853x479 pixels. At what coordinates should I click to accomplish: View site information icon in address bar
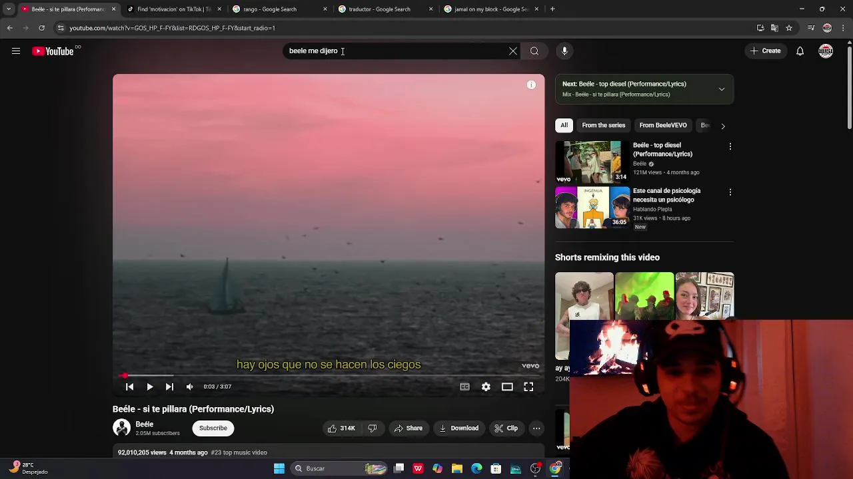(61, 28)
